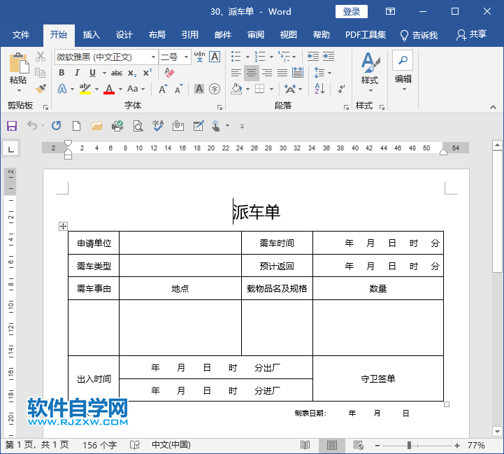This screenshot has width=504, height=454.
Task: Click the Copy icon
Action: coord(40,72)
